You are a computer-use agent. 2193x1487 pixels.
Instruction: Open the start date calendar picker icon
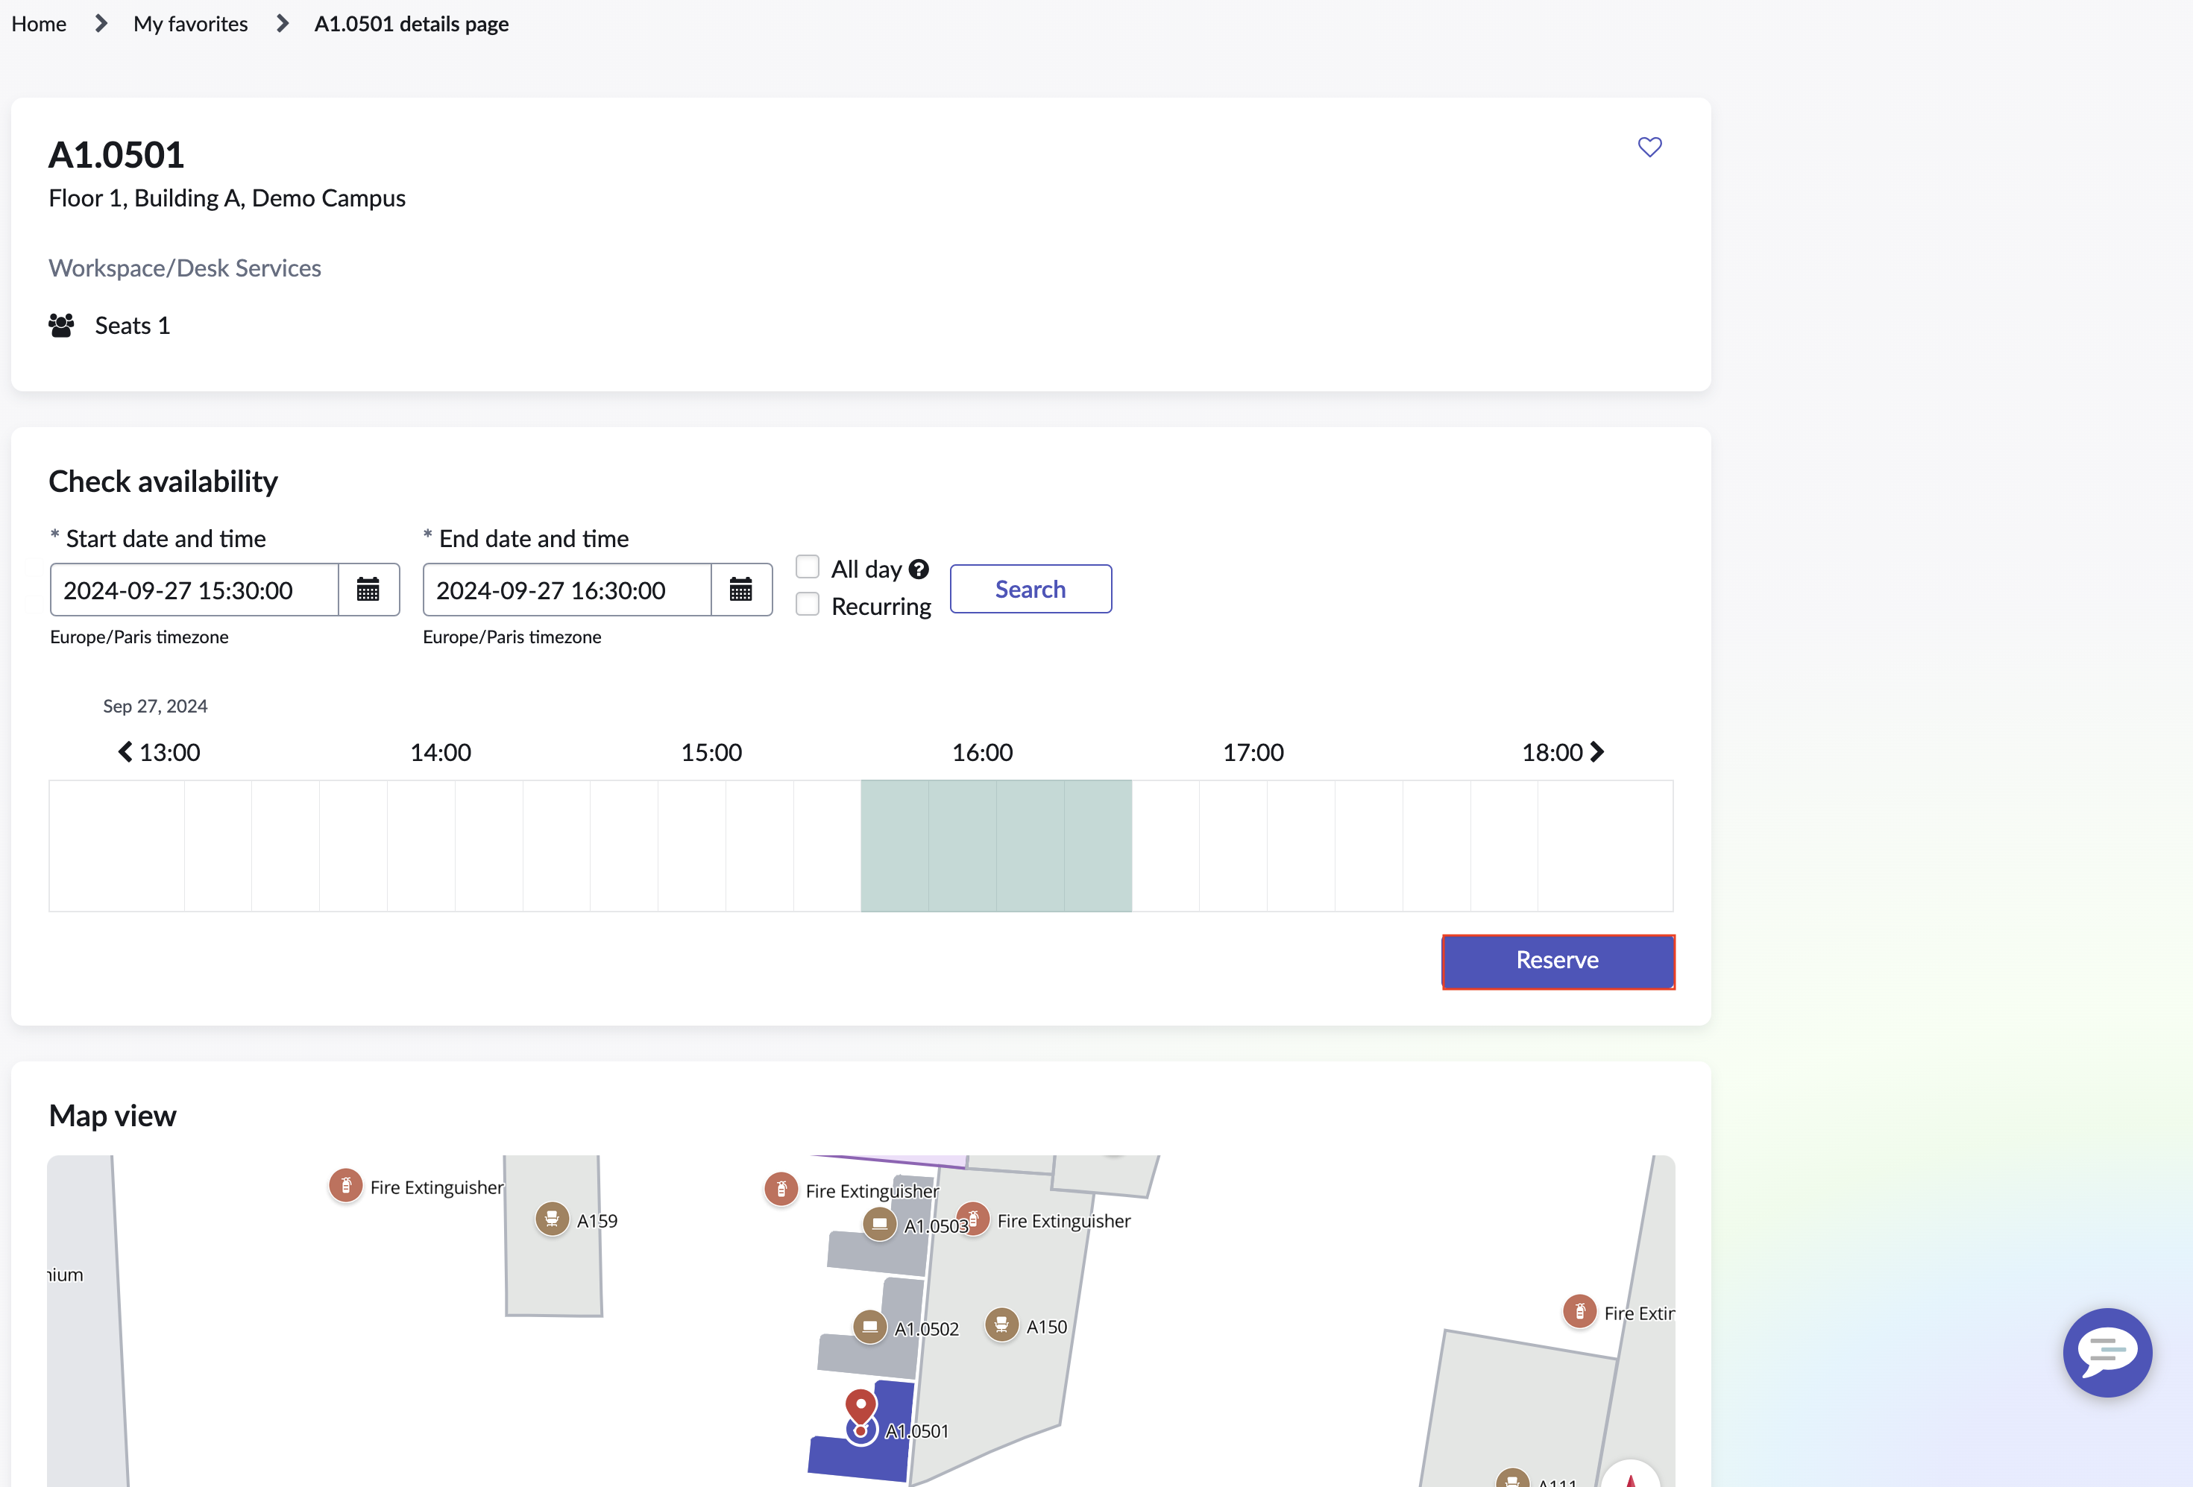point(368,590)
